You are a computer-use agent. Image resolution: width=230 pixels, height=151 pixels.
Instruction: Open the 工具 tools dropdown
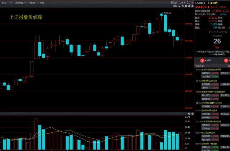click(x=182, y=3)
